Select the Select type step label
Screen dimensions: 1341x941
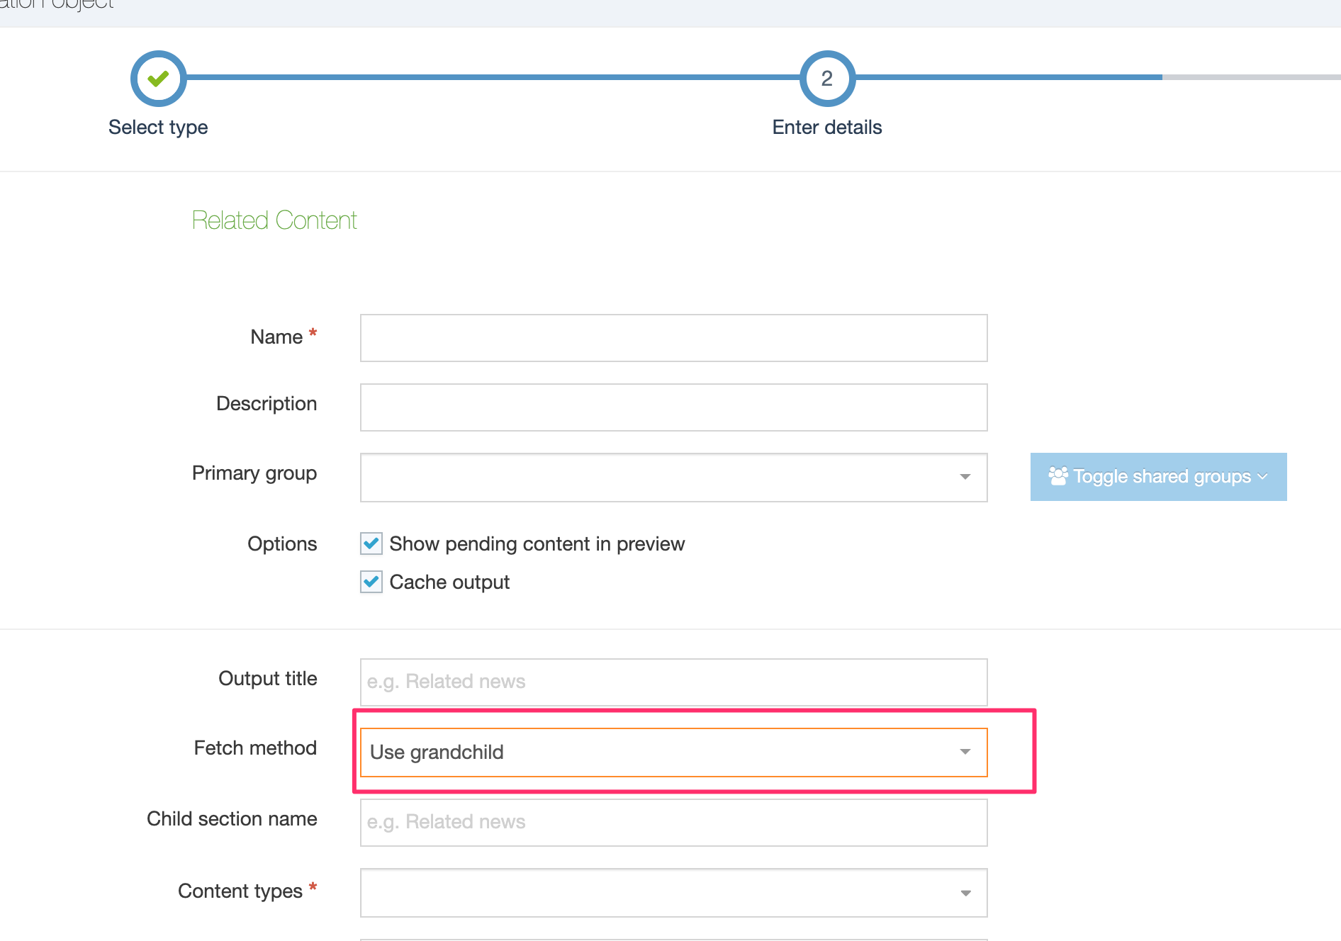(x=157, y=127)
